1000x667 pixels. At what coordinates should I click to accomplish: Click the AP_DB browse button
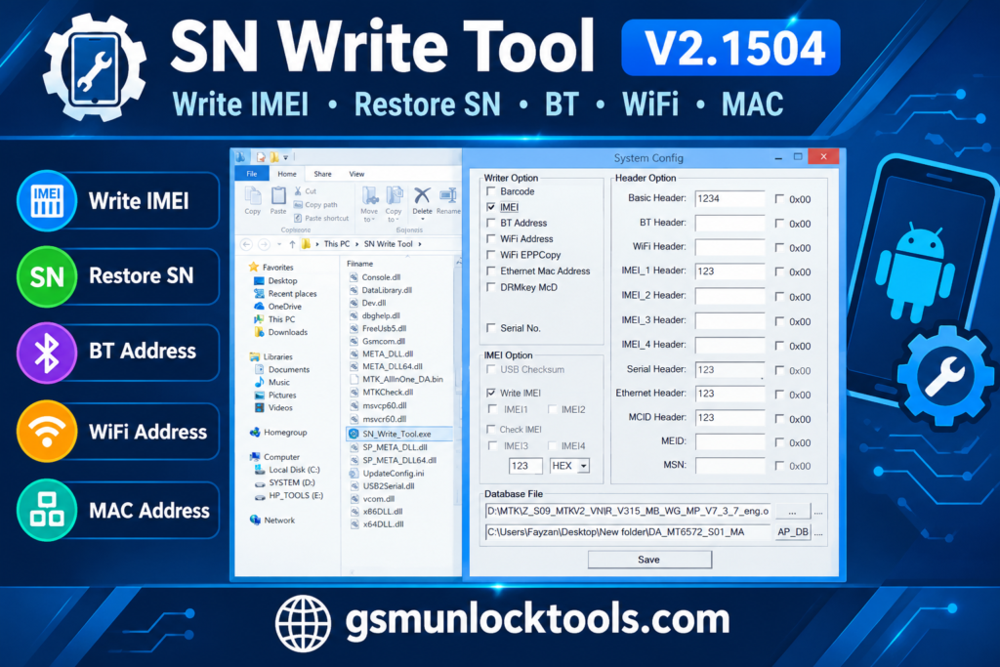[x=793, y=532]
